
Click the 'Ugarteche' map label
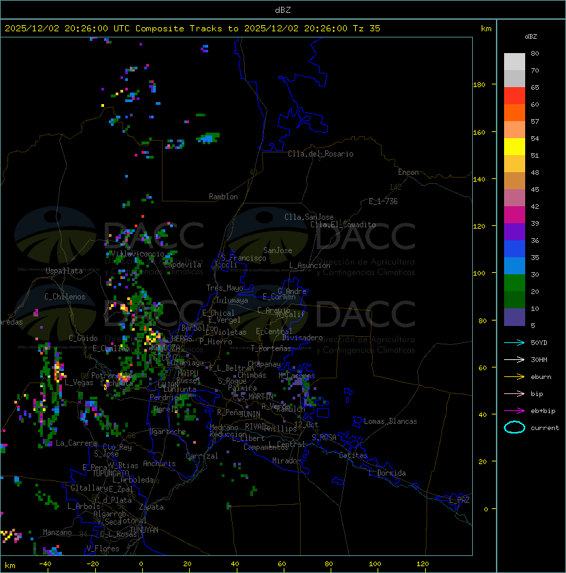pyautogui.click(x=168, y=431)
